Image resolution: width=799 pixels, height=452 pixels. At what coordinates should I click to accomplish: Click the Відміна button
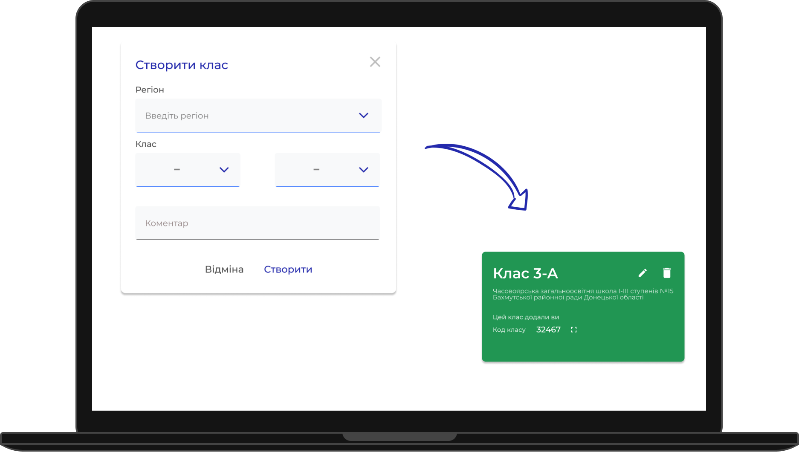click(x=224, y=269)
